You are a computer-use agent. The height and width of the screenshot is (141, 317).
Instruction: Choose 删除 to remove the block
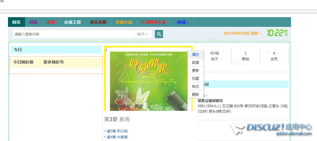point(196,95)
